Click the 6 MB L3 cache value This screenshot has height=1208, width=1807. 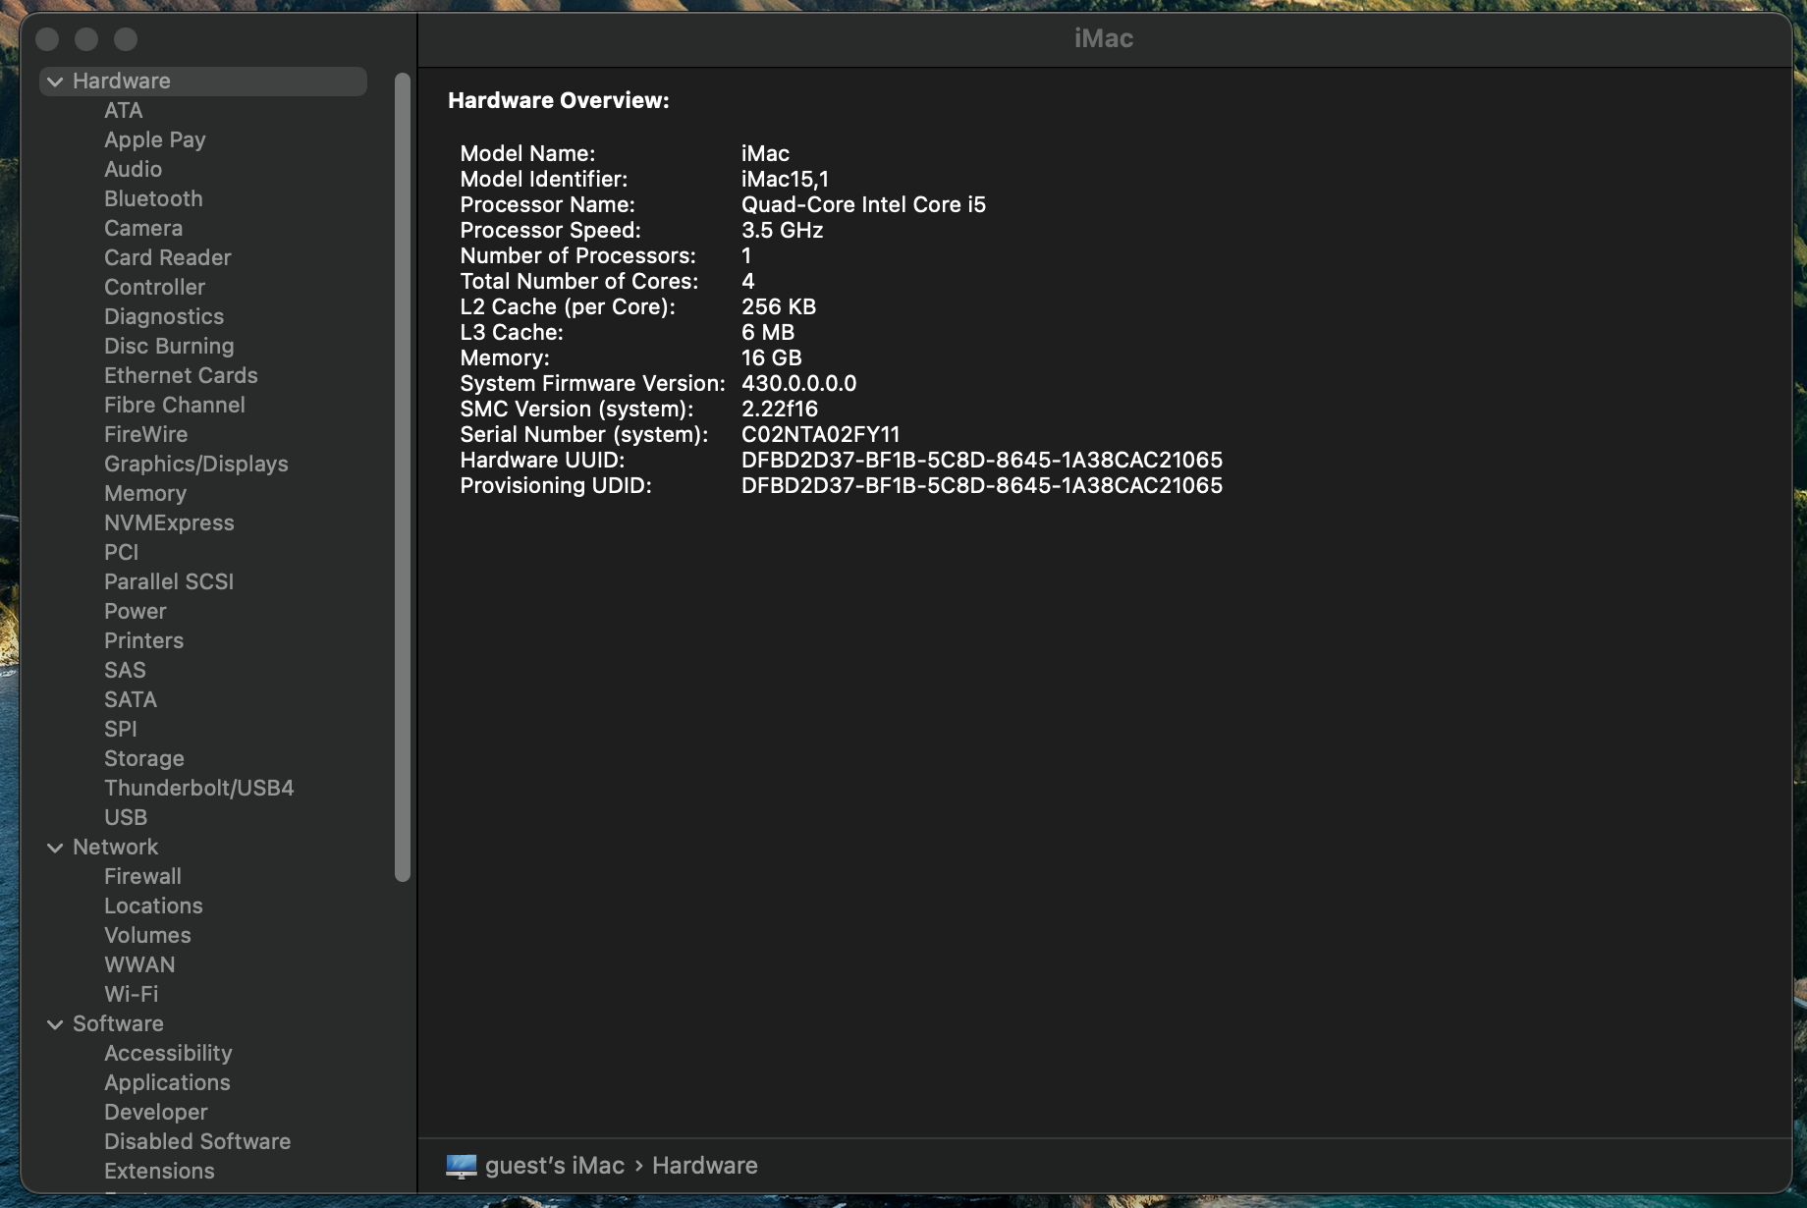pos(768,332)
